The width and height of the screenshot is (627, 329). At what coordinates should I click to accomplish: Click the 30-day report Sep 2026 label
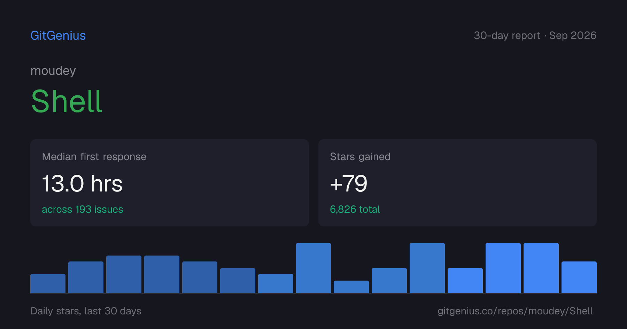(x=535, y=36)
